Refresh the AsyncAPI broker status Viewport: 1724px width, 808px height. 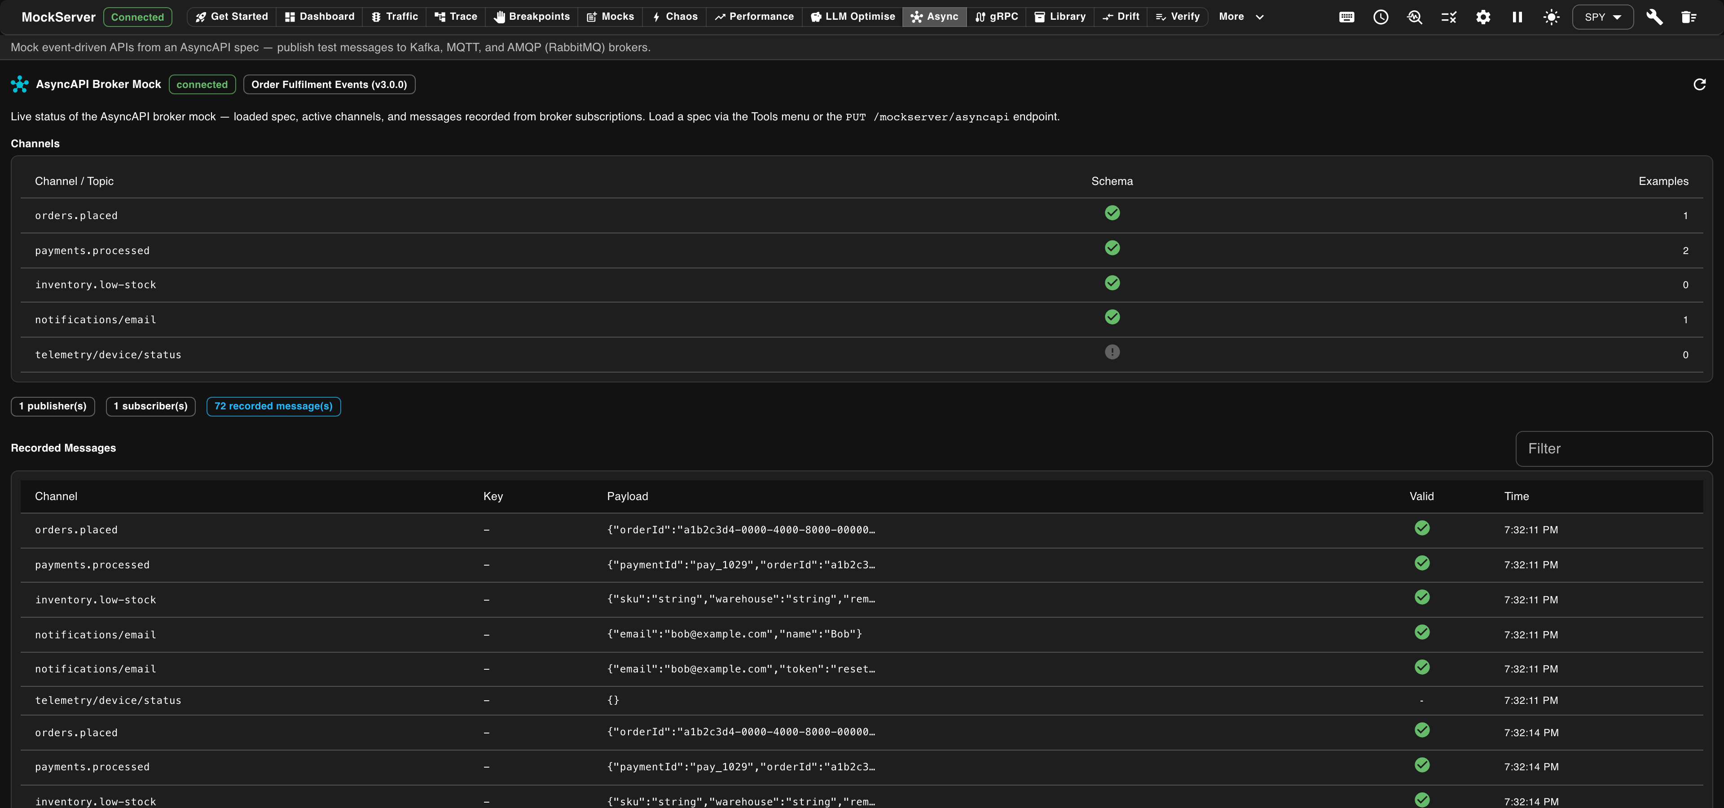tap(1699, 84)
